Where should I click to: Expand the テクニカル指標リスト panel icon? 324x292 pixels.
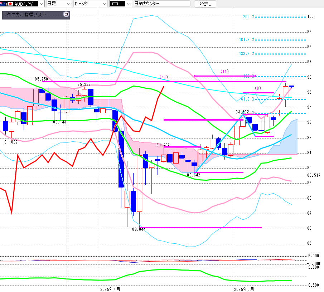[66, 14]
